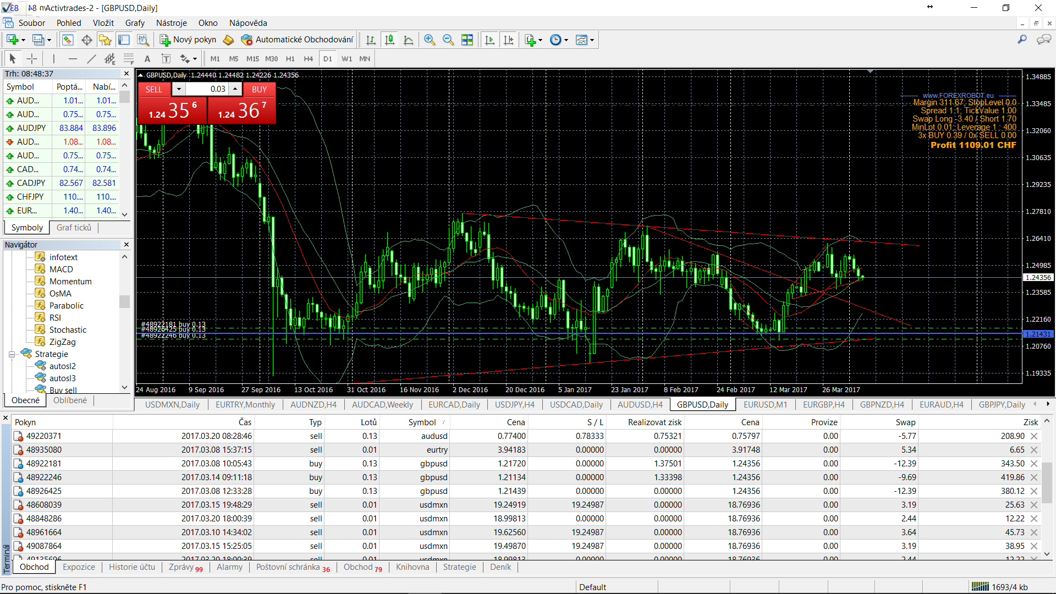This screenshot has height=594, width=1056.
Task: Click the zoom in chart icon
Action: click(x=430, y=40)
